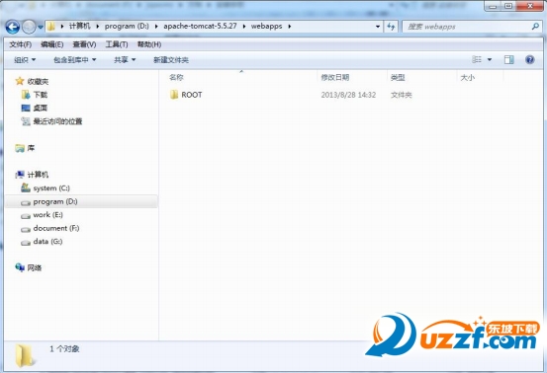Click the 文件夹 type cell of ROOT
This screenshot has width=547, height=373.
pos(402,95)
